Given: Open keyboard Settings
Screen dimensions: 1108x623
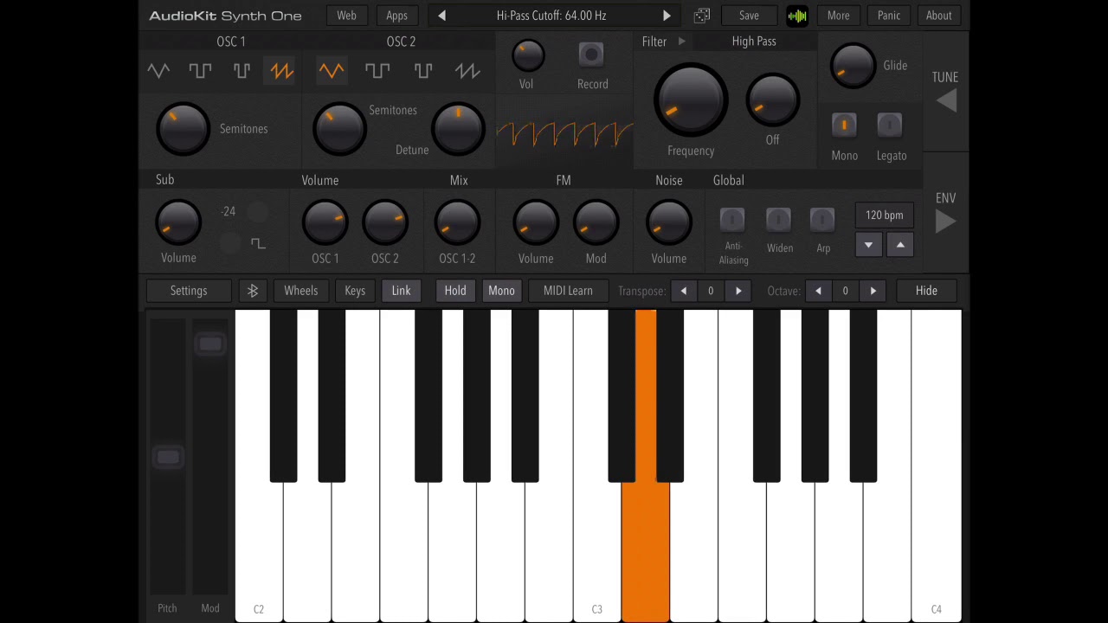Looking at the screenshot, I should click(189, 291).
